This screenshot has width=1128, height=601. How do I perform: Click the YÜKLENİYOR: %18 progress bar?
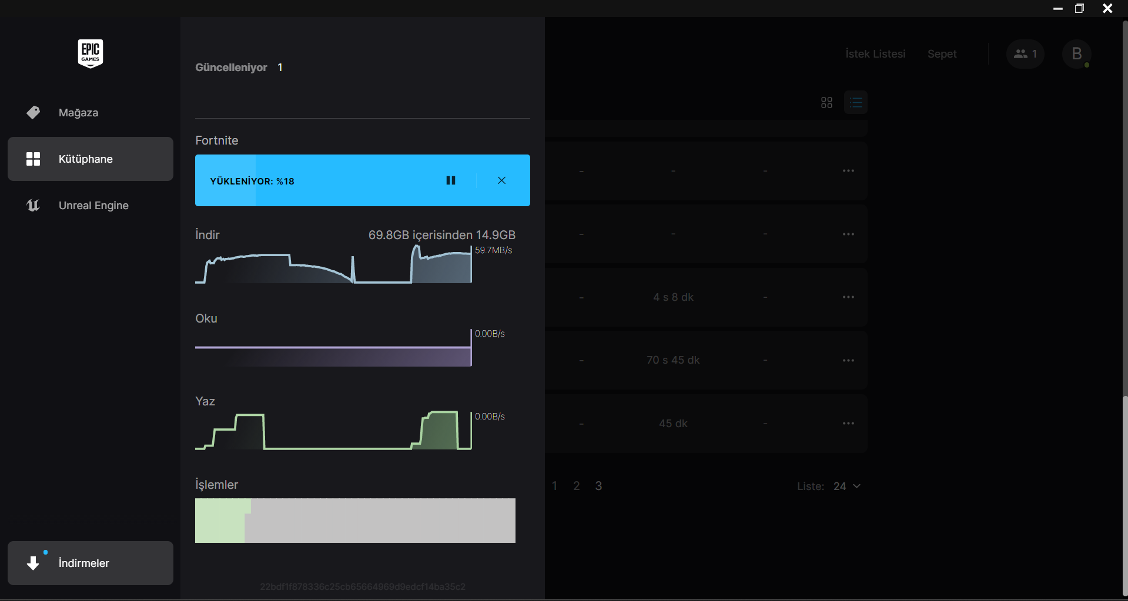tap(363, 180)
